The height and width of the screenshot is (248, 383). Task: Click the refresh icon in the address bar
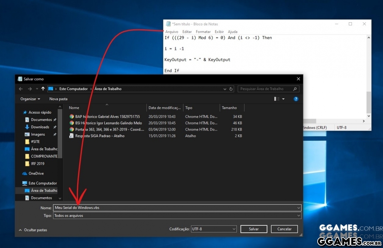coord(231,89)
